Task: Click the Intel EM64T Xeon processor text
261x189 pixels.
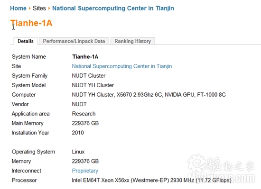Action: pyautogui.click(x=151, y=180)
